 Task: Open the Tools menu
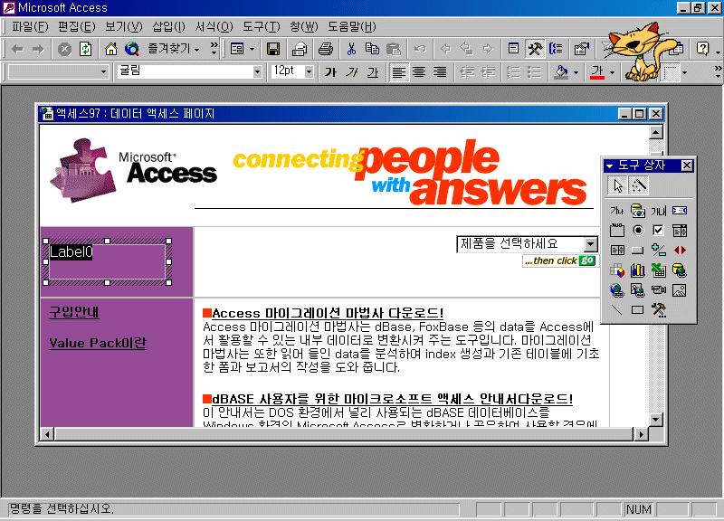(262, 27)
